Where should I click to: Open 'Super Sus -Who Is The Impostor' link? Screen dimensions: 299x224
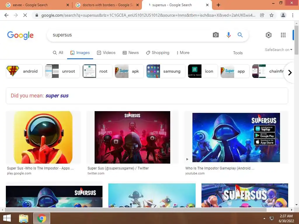40,168
